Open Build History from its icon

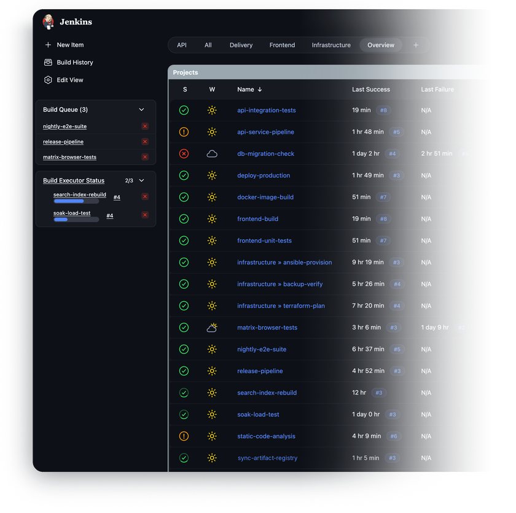(x=48, y=63)
